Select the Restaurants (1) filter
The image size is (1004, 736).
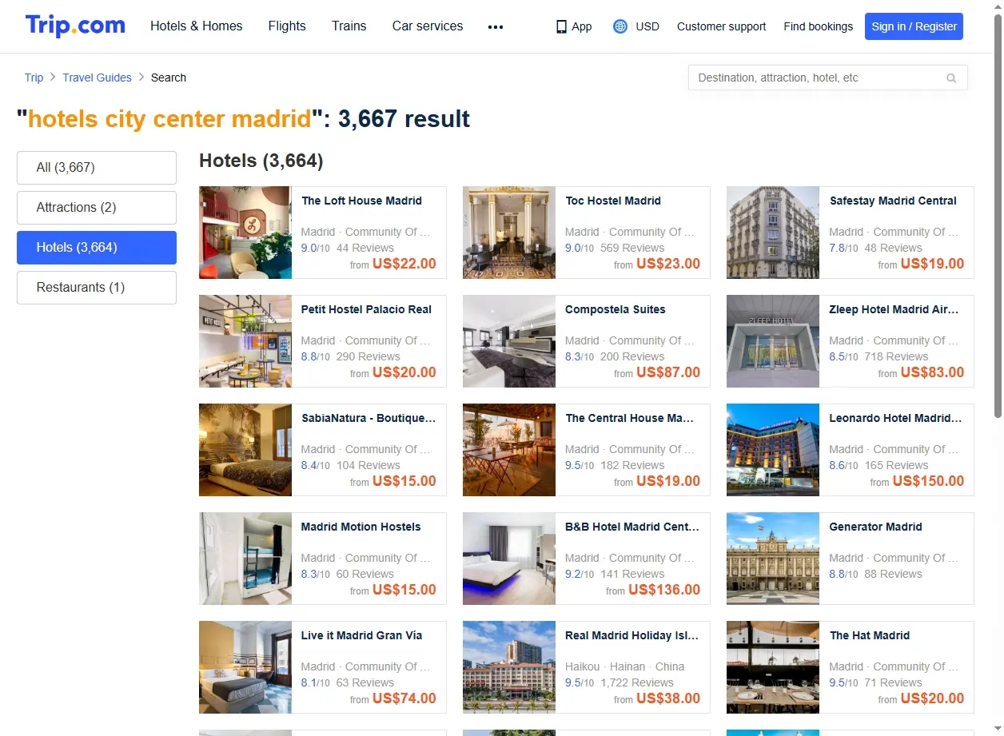(x=97, y=288)
